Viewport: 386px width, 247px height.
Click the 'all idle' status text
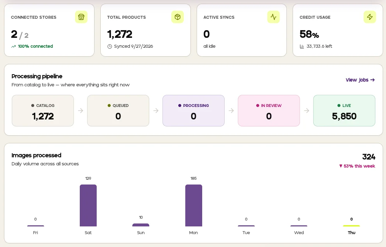[210, 46]
